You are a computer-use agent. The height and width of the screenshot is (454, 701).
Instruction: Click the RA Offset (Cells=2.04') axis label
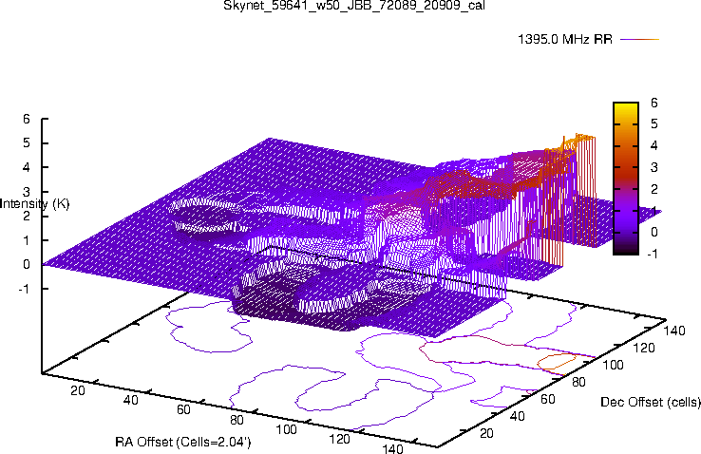(183, 442)
